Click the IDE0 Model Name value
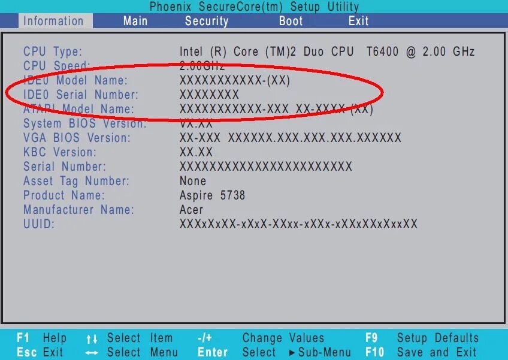 pos(235,80)
